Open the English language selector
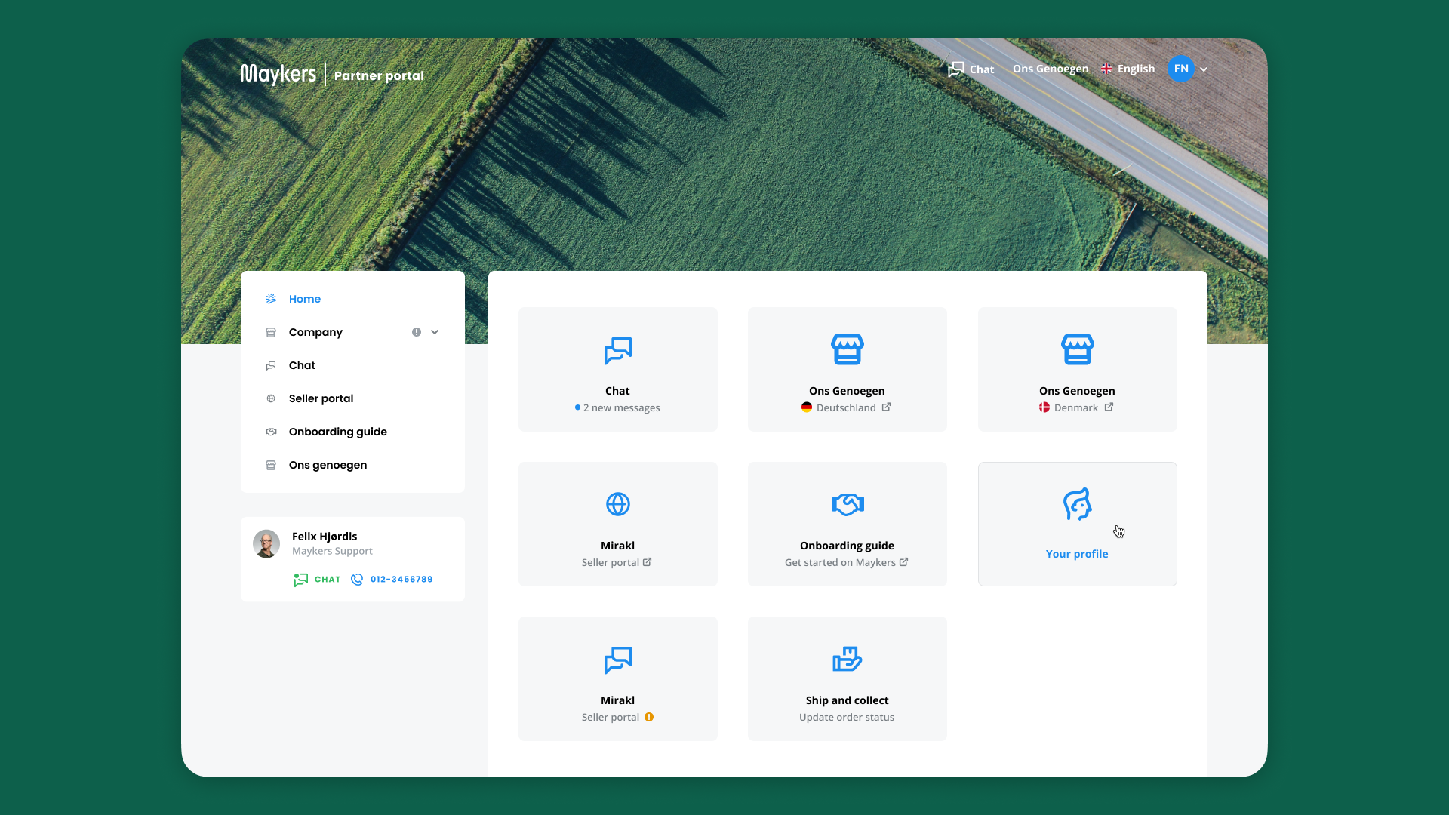1449x815 pixels. [x=1128, y=69]
